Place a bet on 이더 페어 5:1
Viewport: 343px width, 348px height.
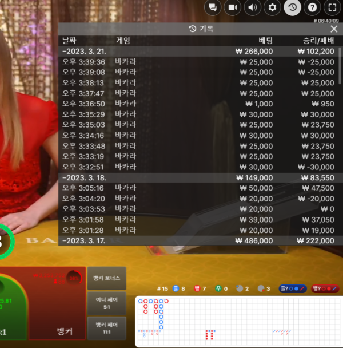(x=107, y=303)
